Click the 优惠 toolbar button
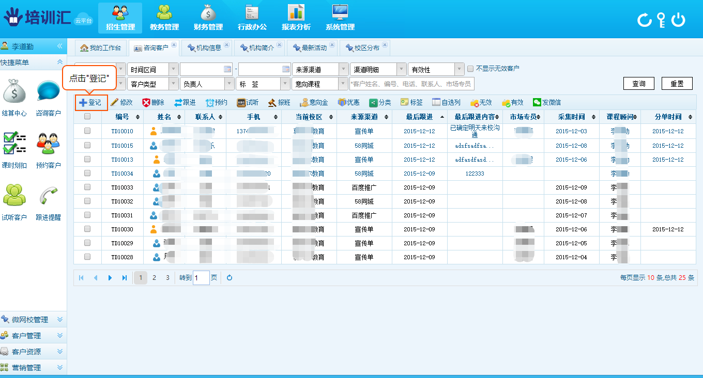 pyautogui.click(x=349, y=103)
